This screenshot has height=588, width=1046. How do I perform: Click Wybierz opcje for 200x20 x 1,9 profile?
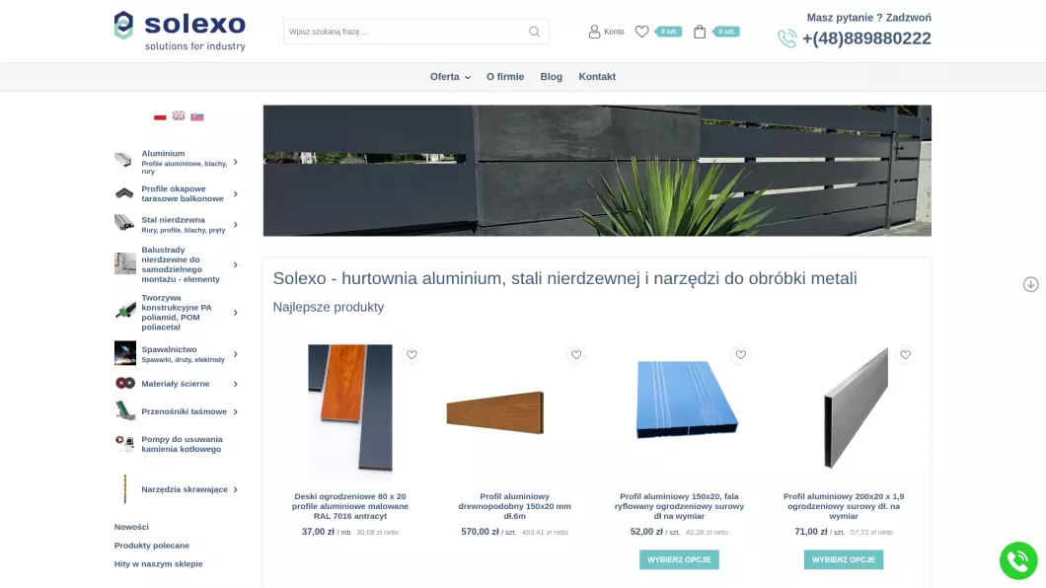[844, 559]
